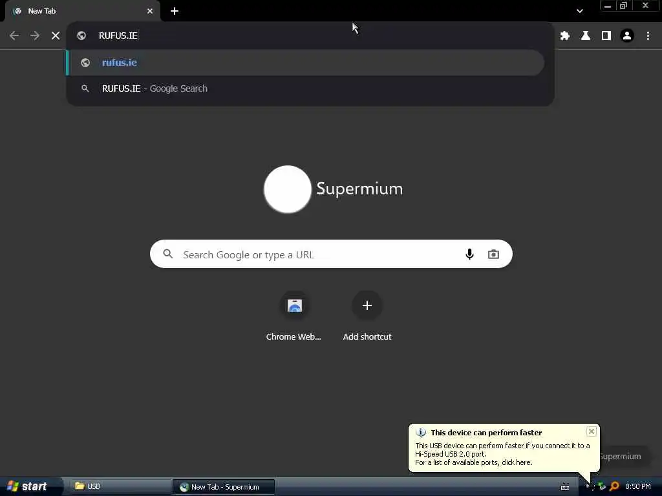662x496 pixels.
Task: Click the Search Google or type URL box
Action: 331,254
